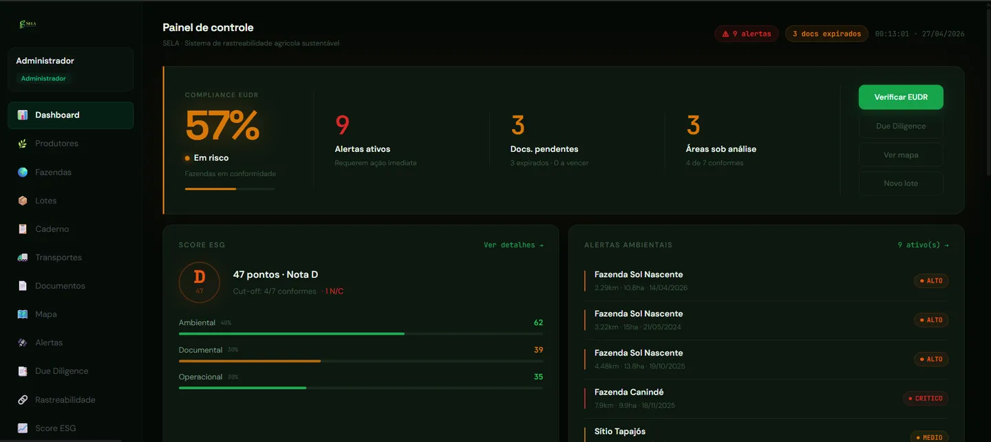Select Lotes from the sidebar

71,201
